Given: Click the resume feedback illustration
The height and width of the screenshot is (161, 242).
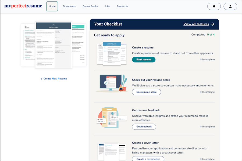Looking at the screenshot, I should (112, 118).
